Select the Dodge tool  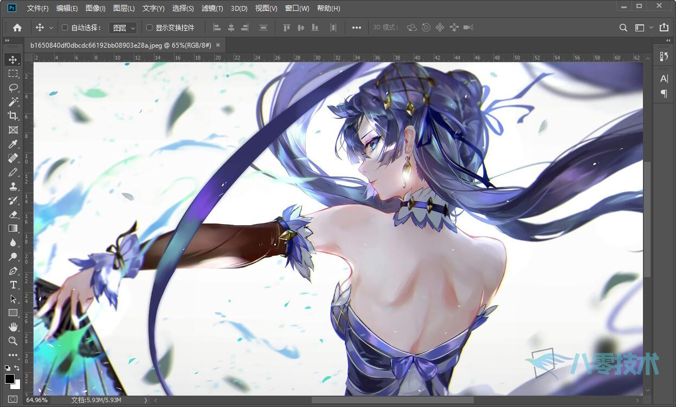coord(13,257)
